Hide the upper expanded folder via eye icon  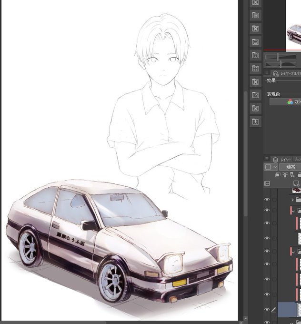pyautogui.click(x=267, y=210)
